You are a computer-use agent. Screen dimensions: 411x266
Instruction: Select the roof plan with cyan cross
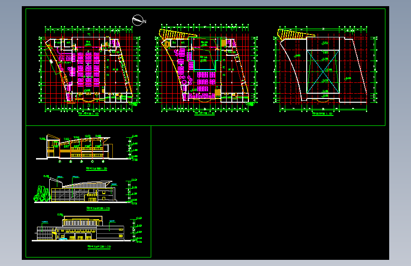tap(325, 69)
